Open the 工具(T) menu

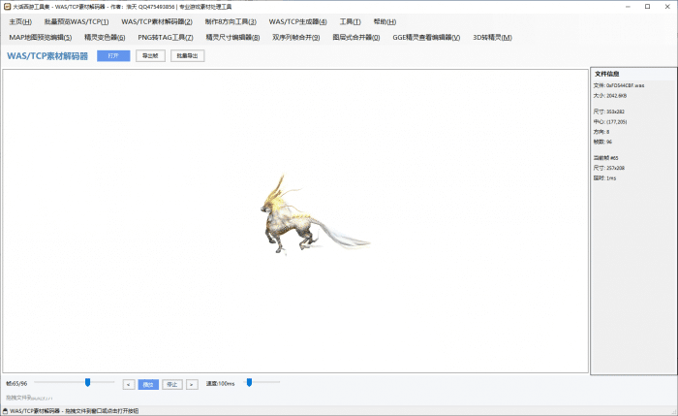click(350, 21)
